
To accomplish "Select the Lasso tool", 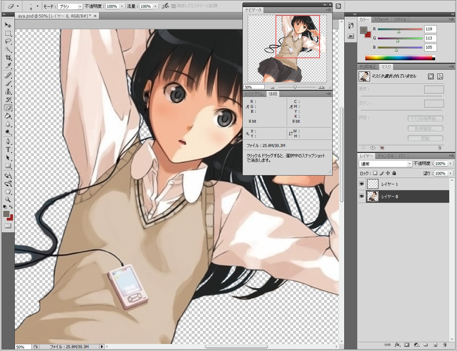I will 8,42.
